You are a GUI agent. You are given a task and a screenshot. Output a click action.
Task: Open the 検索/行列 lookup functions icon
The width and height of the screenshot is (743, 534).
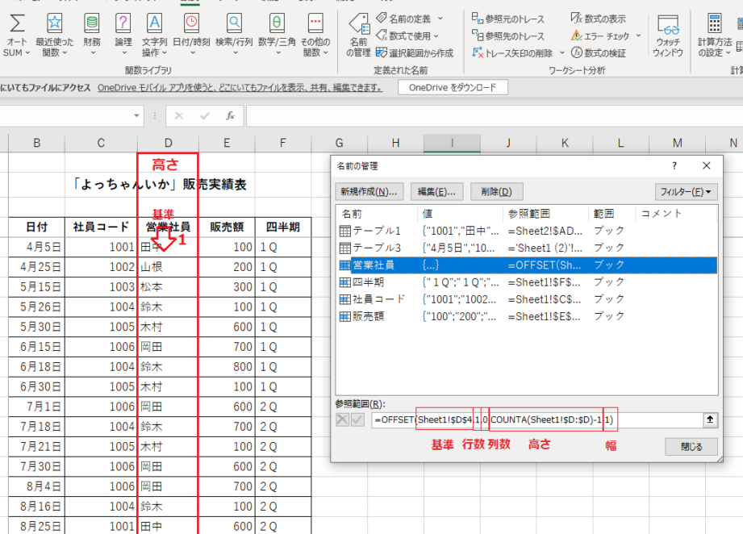pos(234,35)
